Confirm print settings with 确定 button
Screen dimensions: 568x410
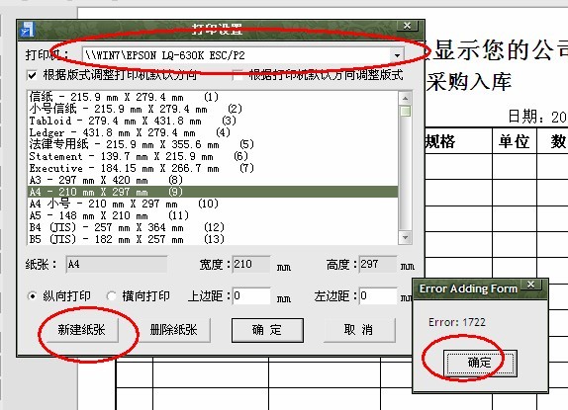pos(267,330)
